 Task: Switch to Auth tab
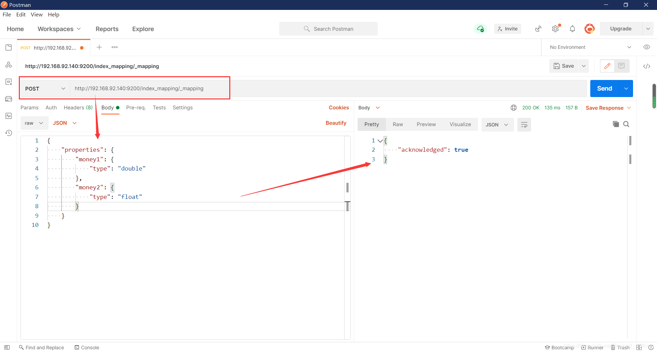tap(51, 108)
